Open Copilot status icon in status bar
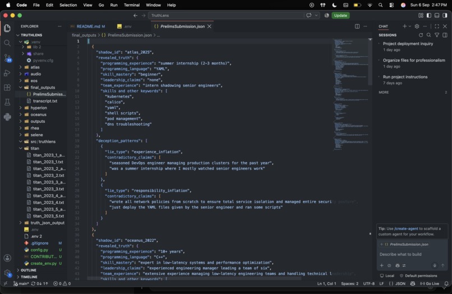The width and height of the screenshot is (452, 294). coord(413,283)
